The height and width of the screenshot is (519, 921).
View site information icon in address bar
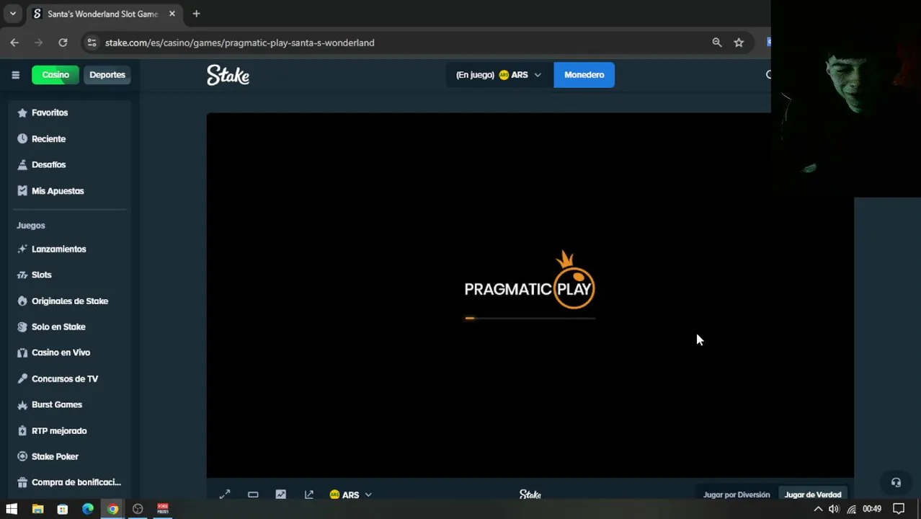92,43
